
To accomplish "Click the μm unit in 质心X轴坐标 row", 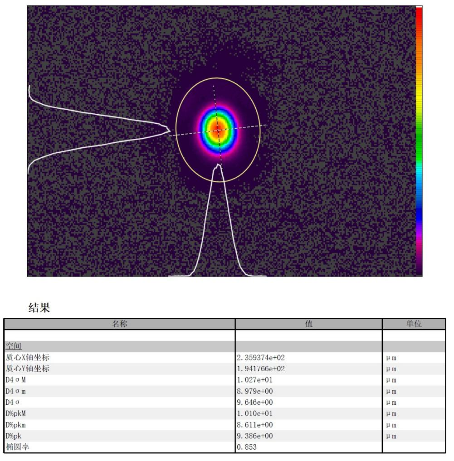I will (x=391, y=358).
